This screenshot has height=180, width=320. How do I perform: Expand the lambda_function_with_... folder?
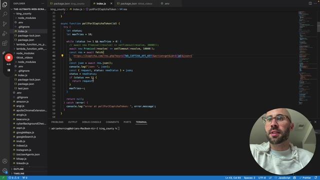(x=30, y=49)
